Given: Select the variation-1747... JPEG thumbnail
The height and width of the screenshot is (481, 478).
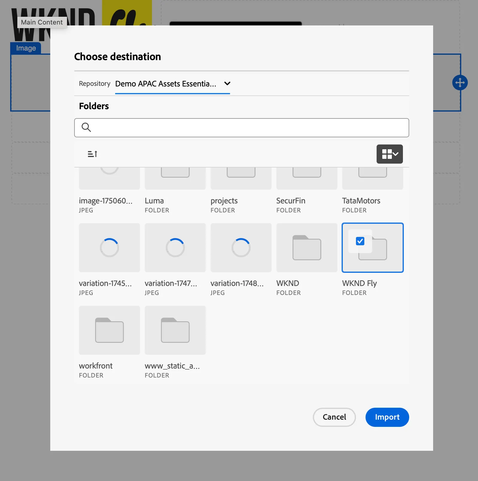Looking at the screenshot, I should pyautogui.click(x=175, y=248).
